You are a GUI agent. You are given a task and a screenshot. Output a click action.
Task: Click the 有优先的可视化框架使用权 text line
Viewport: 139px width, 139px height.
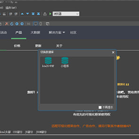pos(92,114)
